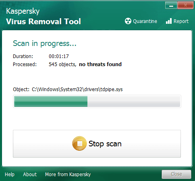This screenshot has width=195, height=181.
Task: Open More from Kaspersky link
Action: click(x=68, y=175)
